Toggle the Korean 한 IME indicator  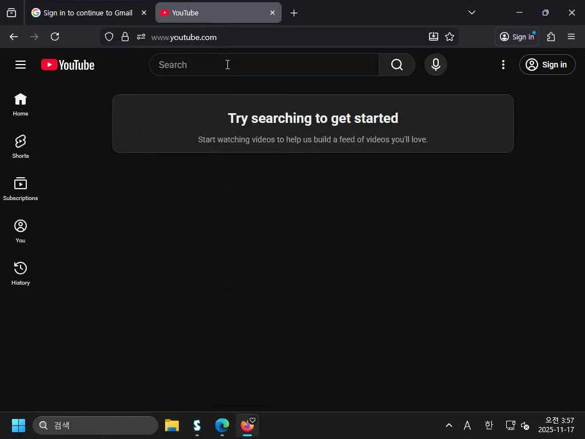click(x=489, y=425)
